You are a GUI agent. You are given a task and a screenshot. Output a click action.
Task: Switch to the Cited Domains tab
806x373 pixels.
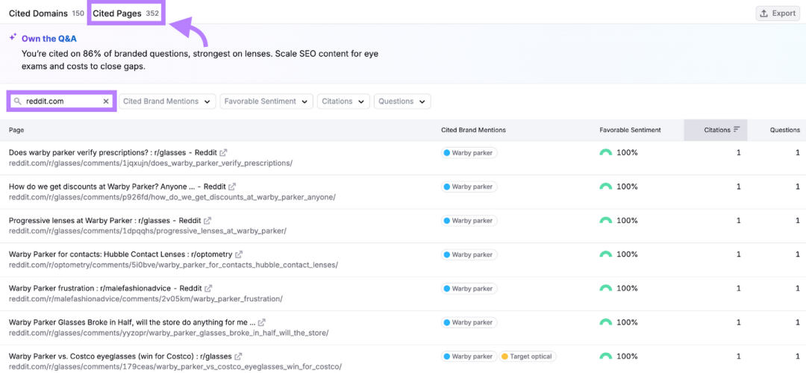[x=46, y=13]
